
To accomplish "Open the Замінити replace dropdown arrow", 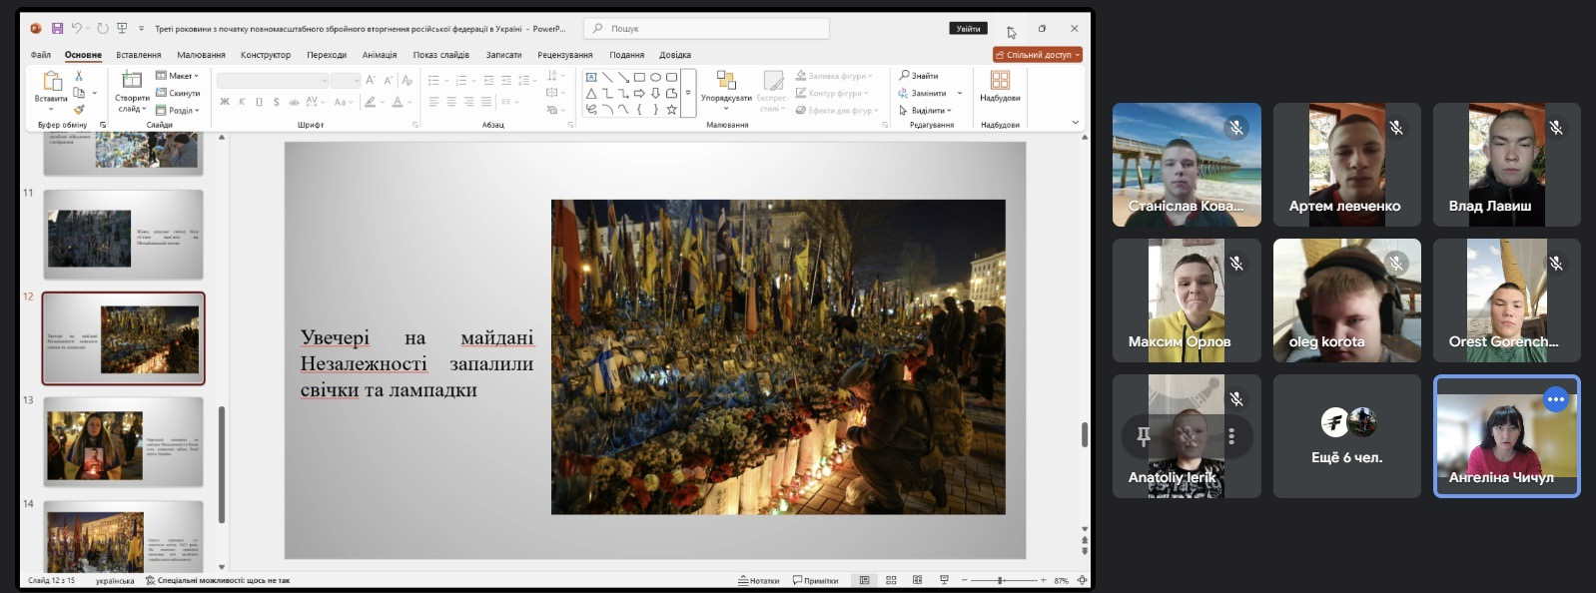I will click(x=960, y=93).
